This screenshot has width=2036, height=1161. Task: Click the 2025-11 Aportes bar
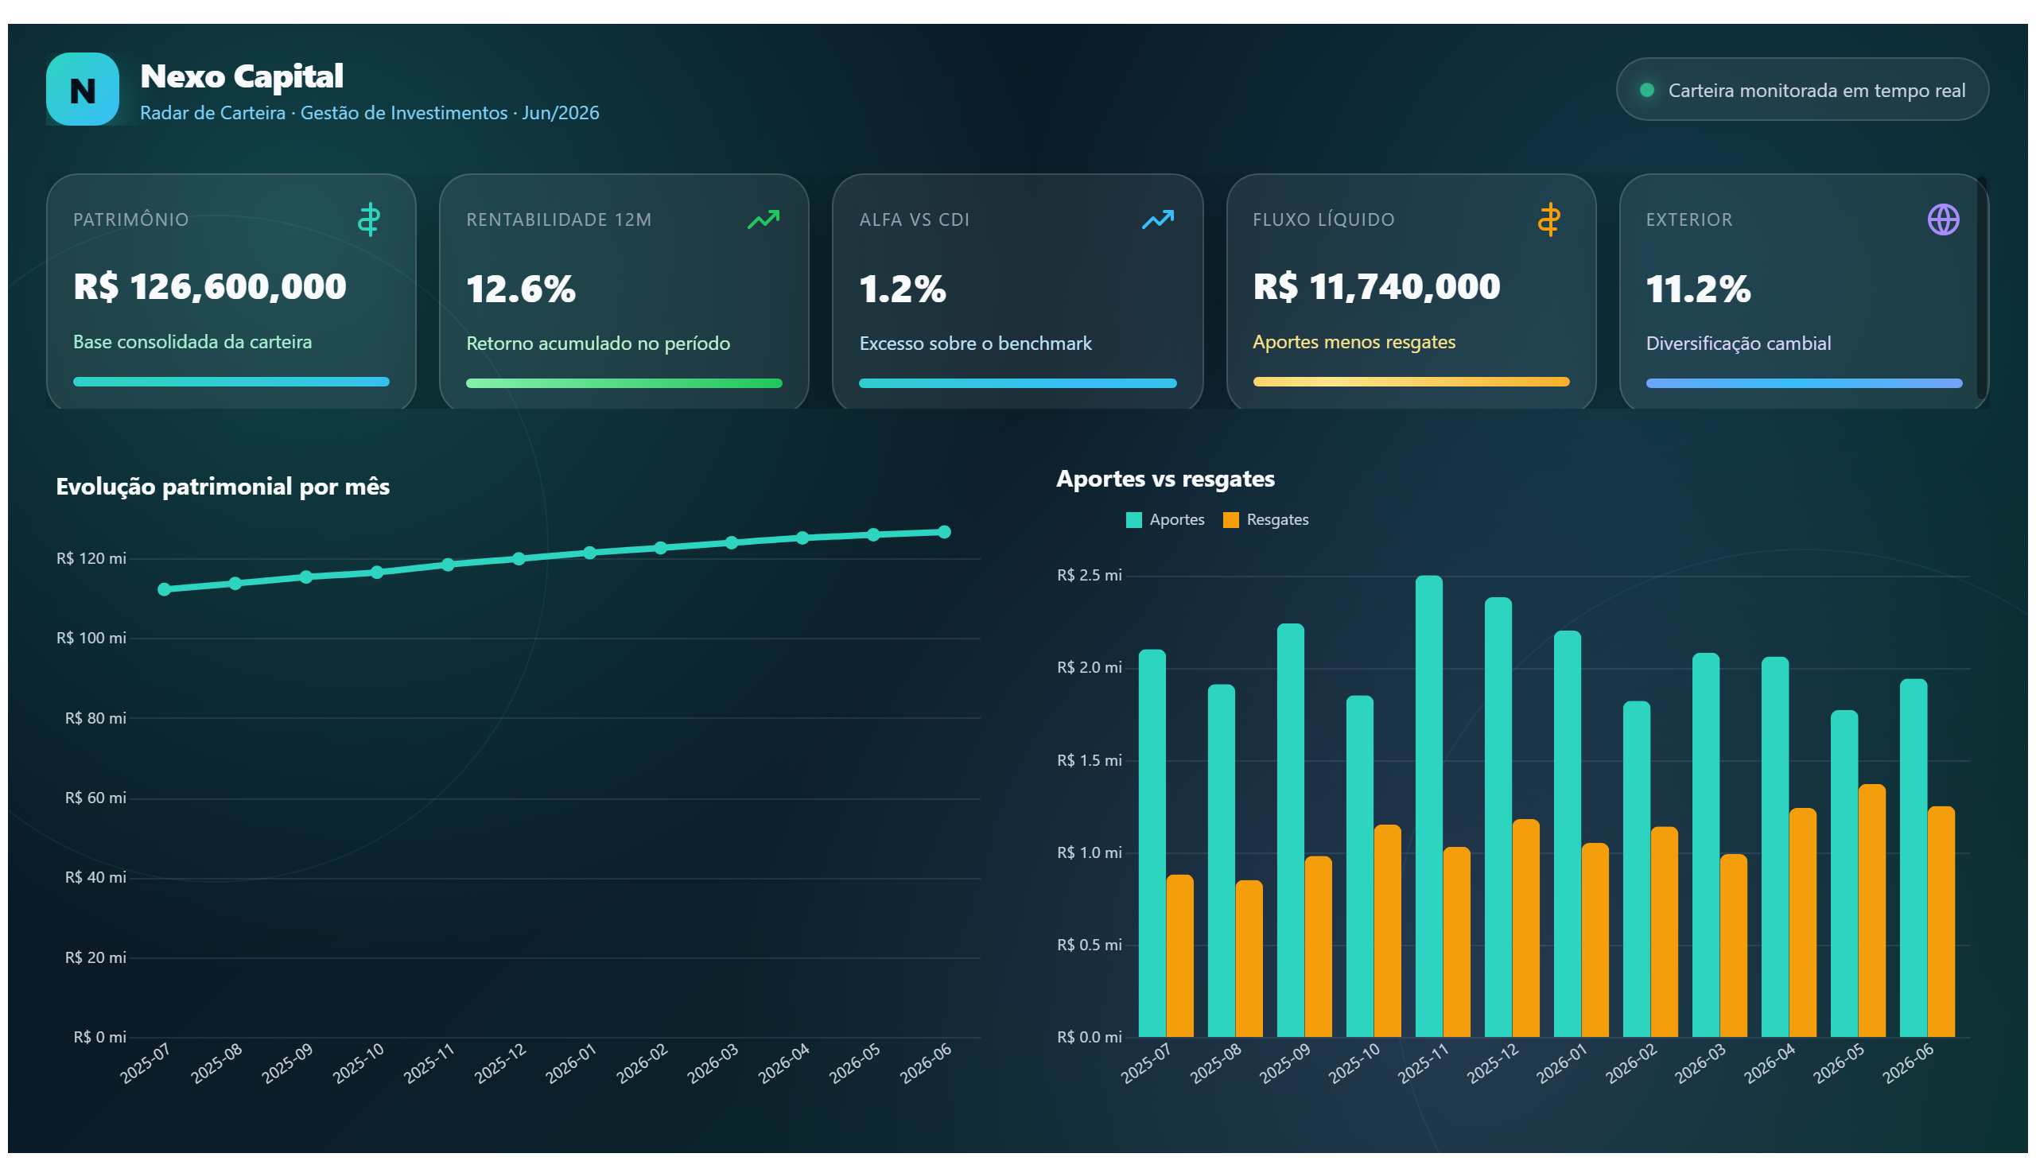point(1428,806)
